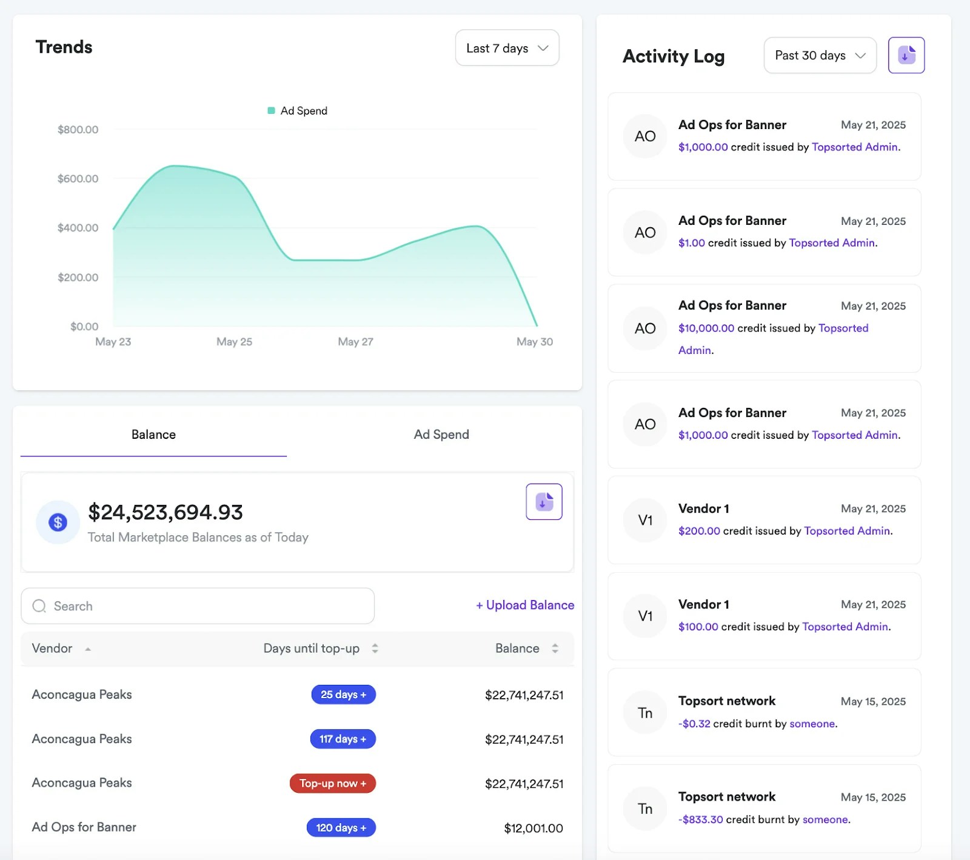Open the Topsorted Admin link in first entry
The image size is (970, 860).
[854, 147]
